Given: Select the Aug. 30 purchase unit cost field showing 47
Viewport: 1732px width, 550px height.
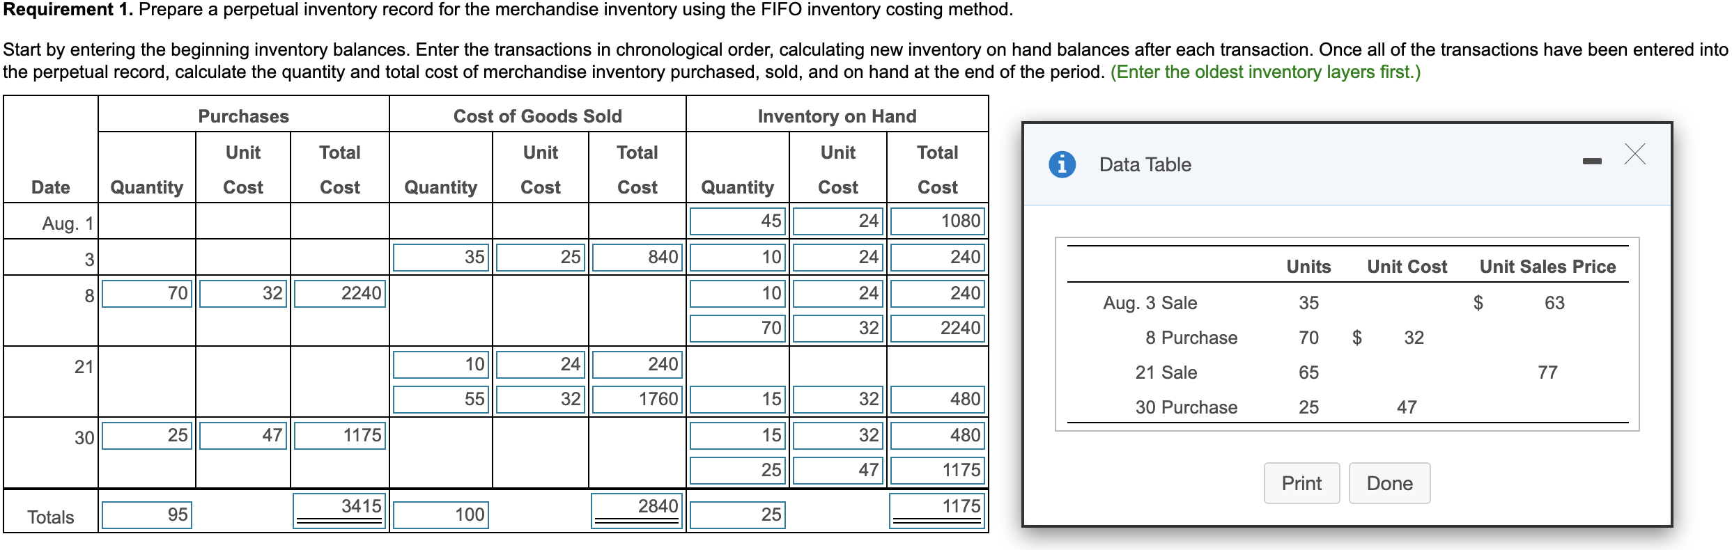Looking at the screenshot, I should 242,434.
